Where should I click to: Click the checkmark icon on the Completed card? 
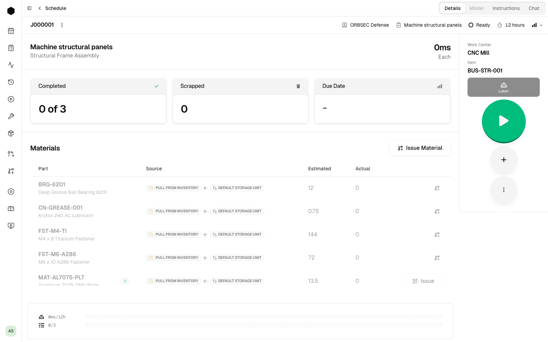[157, 86]
